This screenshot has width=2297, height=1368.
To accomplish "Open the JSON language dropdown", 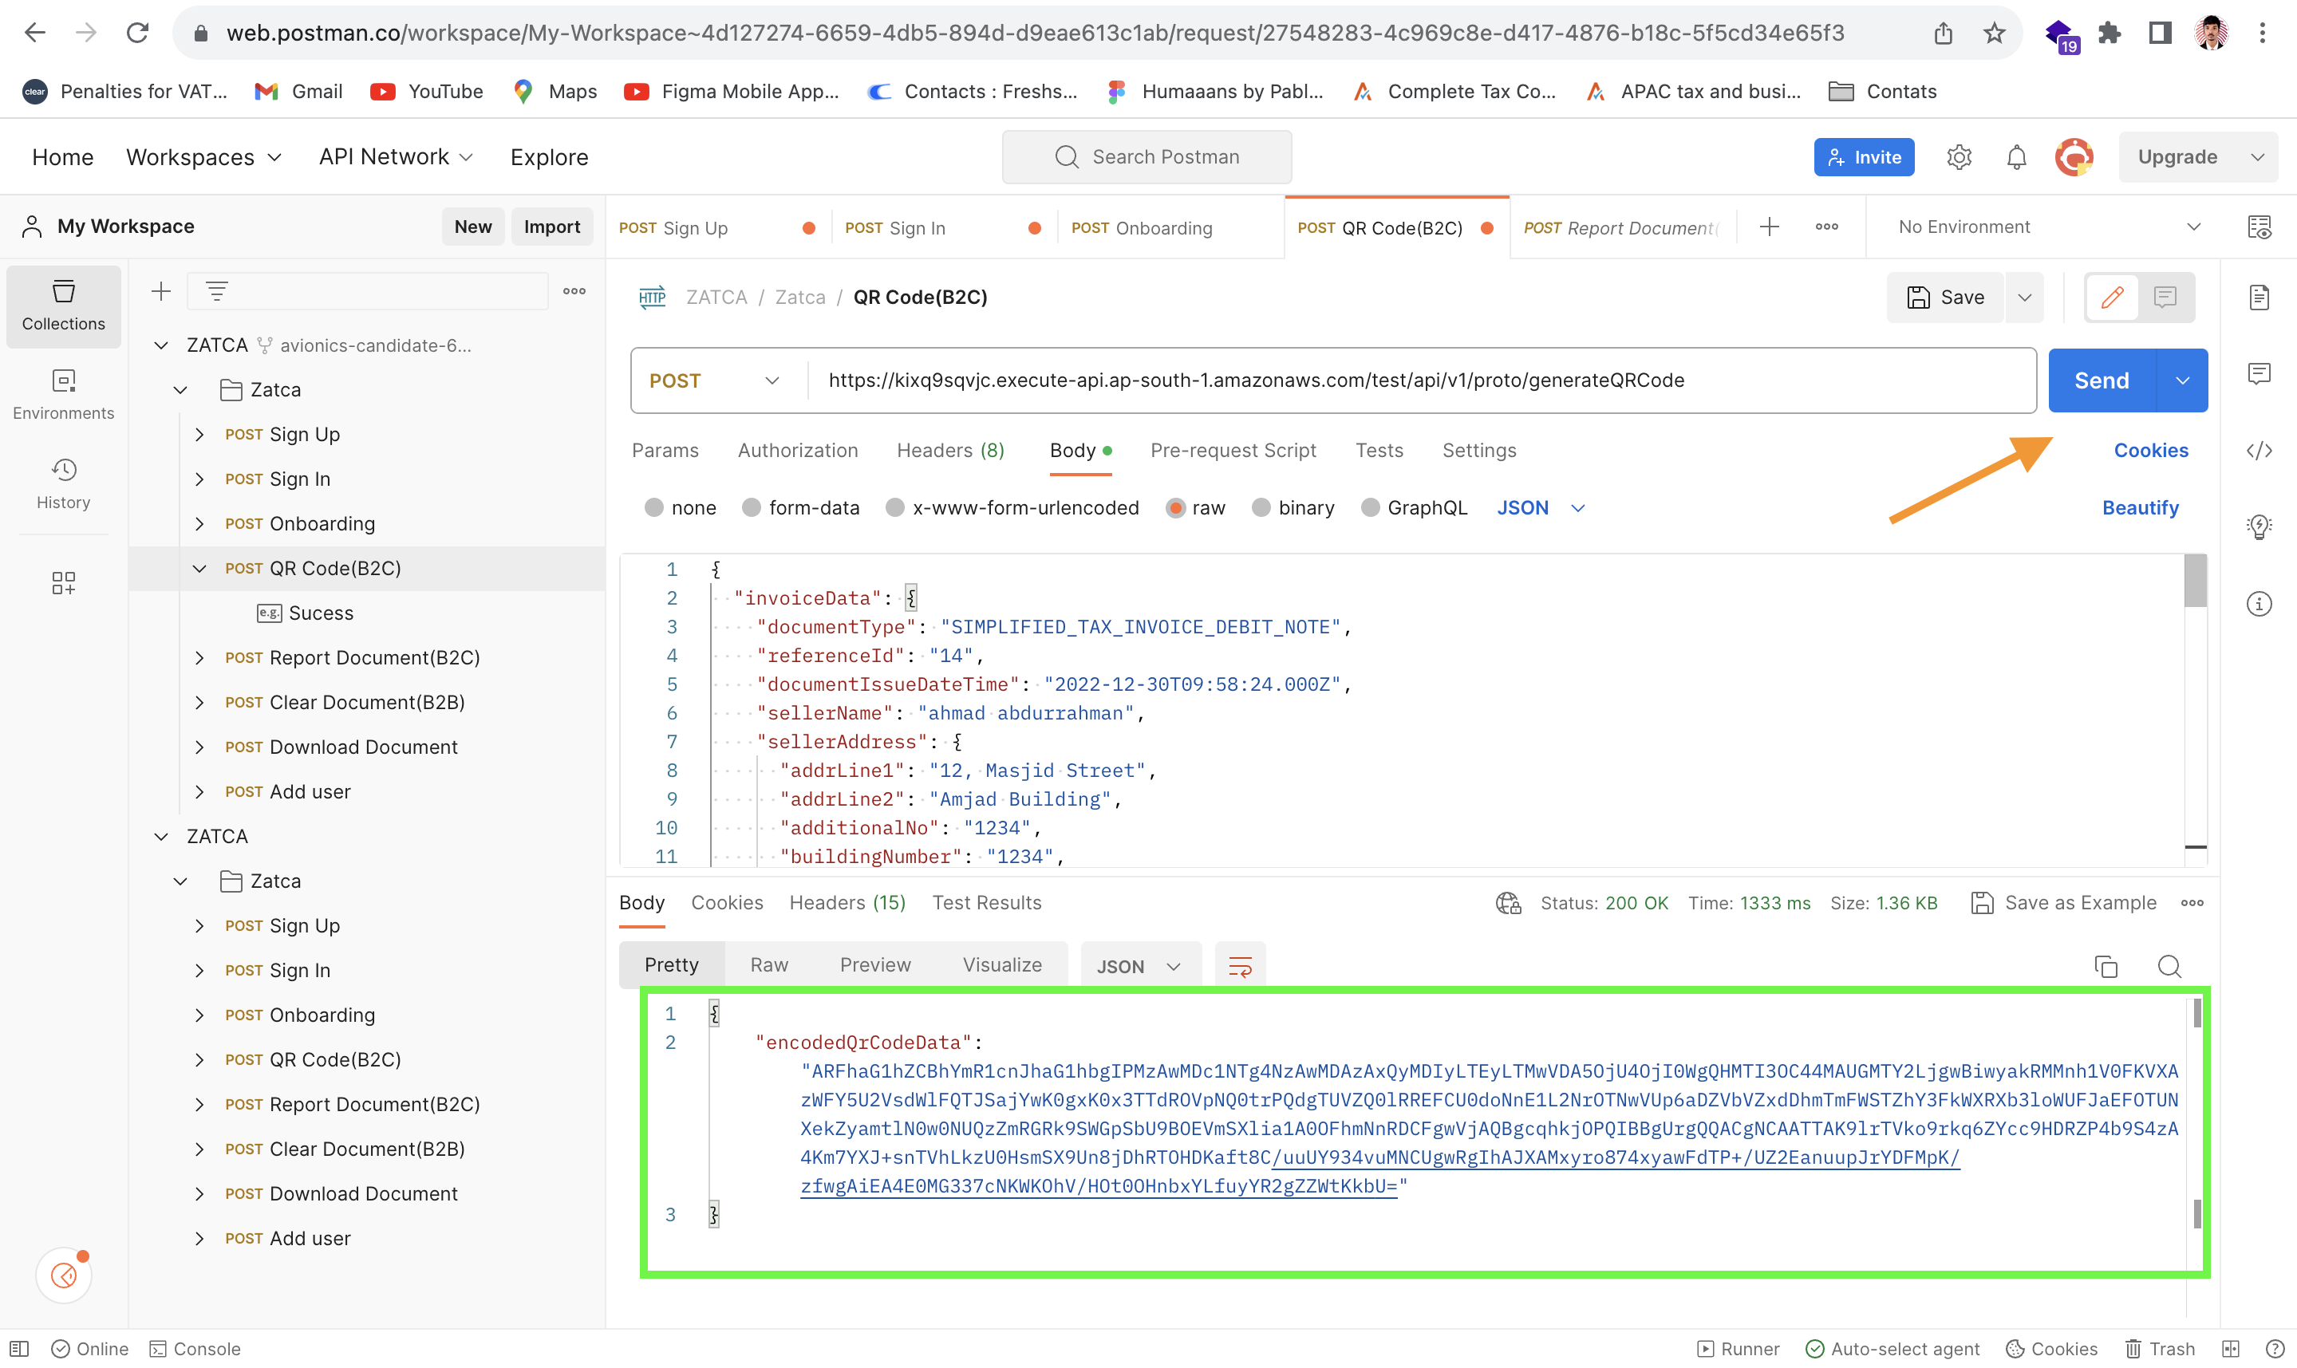I will (1541, 507).
